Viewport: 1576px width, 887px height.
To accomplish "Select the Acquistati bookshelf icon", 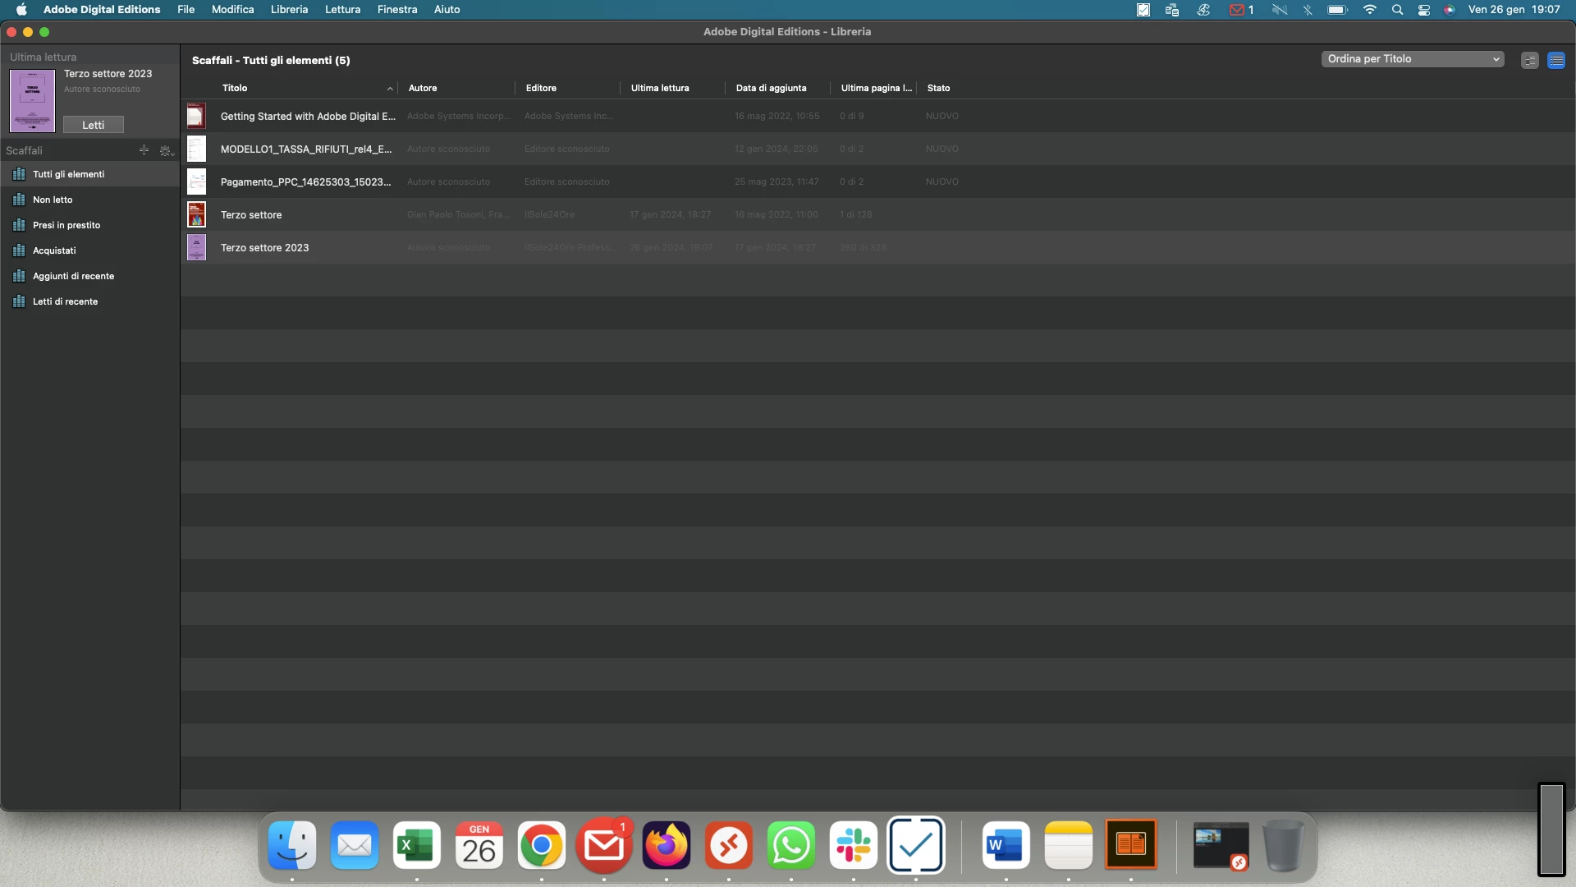I will [x=19, y=250].
